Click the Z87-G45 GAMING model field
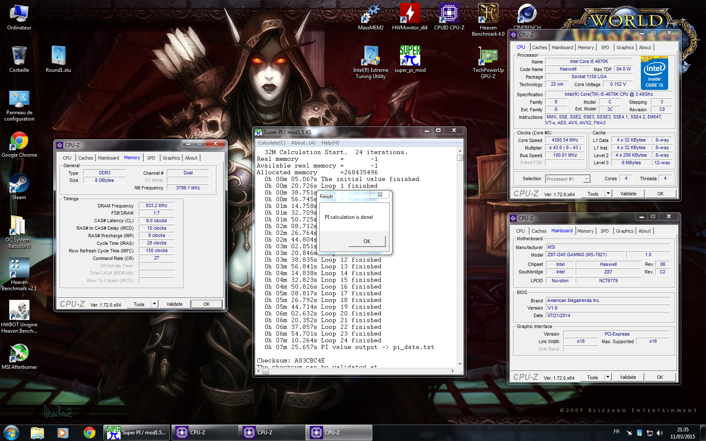The image size is (706, 441). point(585,255)
